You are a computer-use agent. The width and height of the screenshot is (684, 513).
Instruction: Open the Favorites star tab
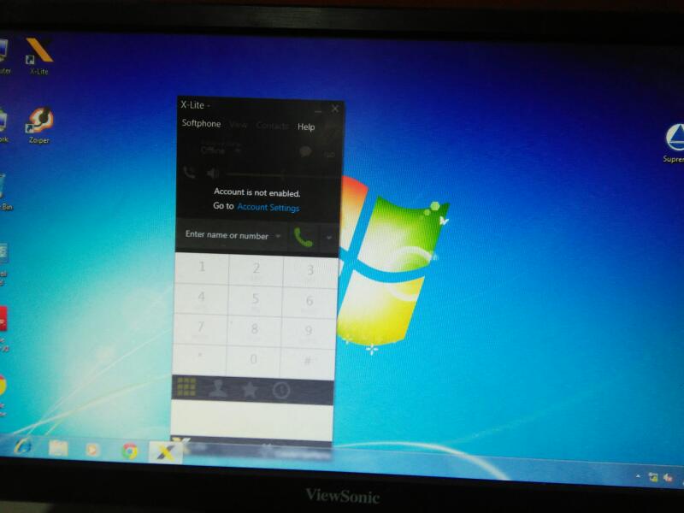click(250, 390)
